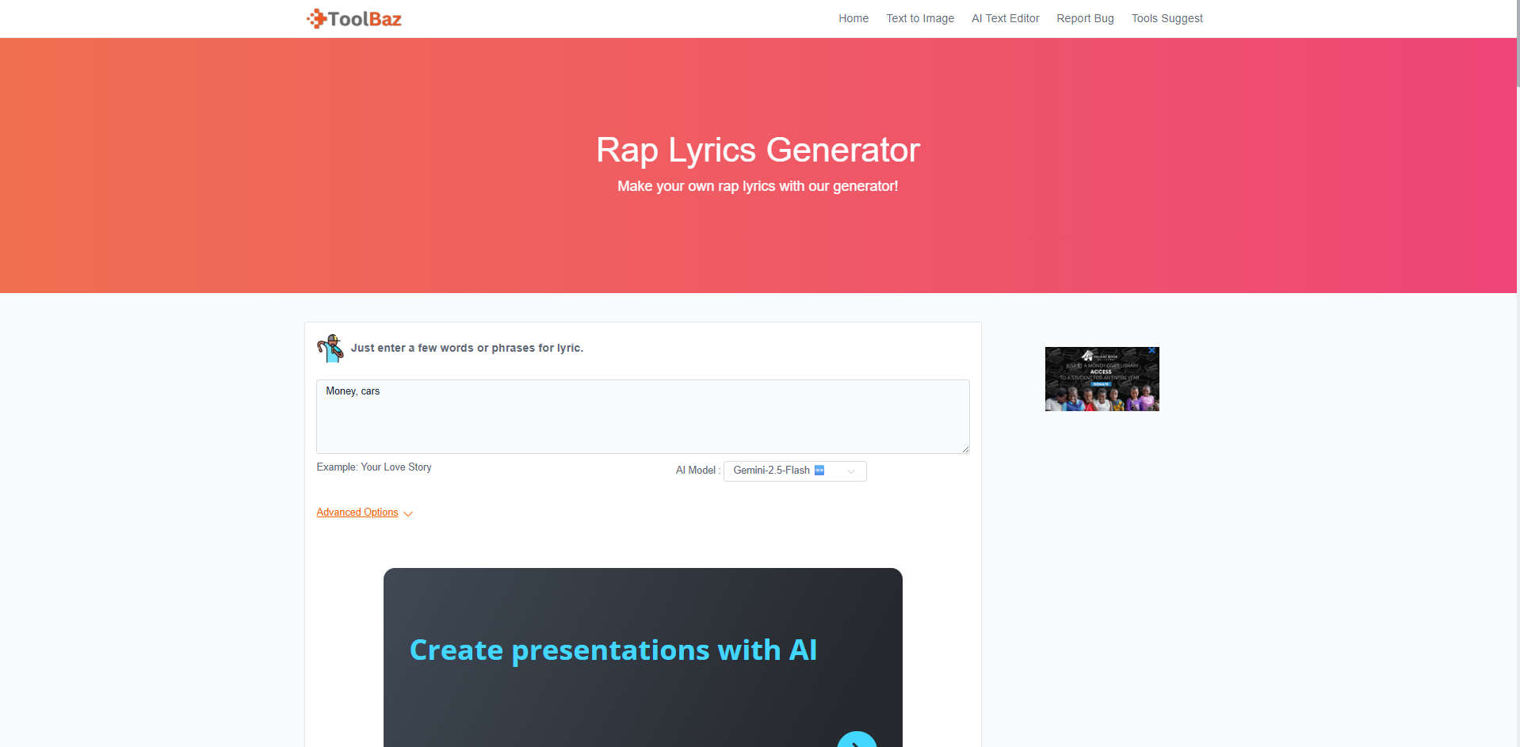Screen dimensions: 1520x747
Task: Click the NEW badge beside Gemini-2.5-Flash
Action: click(x=820, y=470)
